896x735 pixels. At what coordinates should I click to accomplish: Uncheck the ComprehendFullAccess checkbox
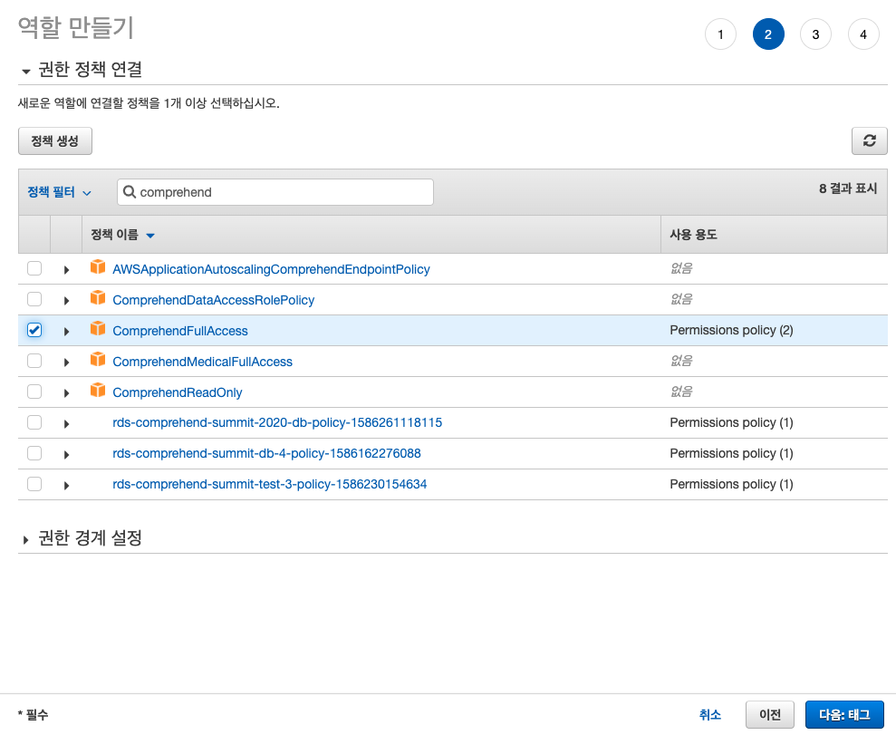34,331
